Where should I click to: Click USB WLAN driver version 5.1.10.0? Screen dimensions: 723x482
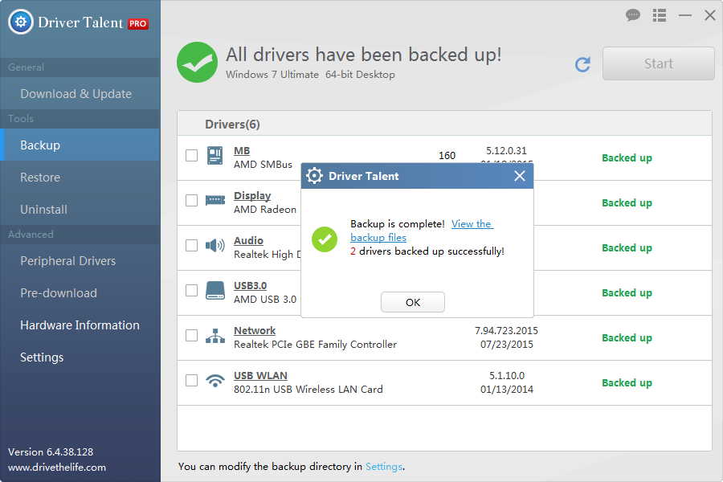tap(507, 375)
